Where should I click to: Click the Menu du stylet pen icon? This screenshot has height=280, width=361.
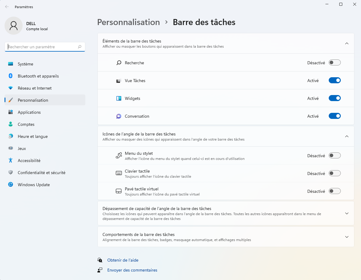pyautogui.click(x=119, y=156)
